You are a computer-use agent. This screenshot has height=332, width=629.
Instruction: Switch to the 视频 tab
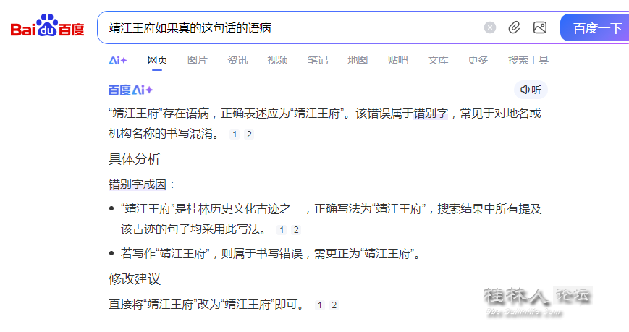(x=277, y=60)
